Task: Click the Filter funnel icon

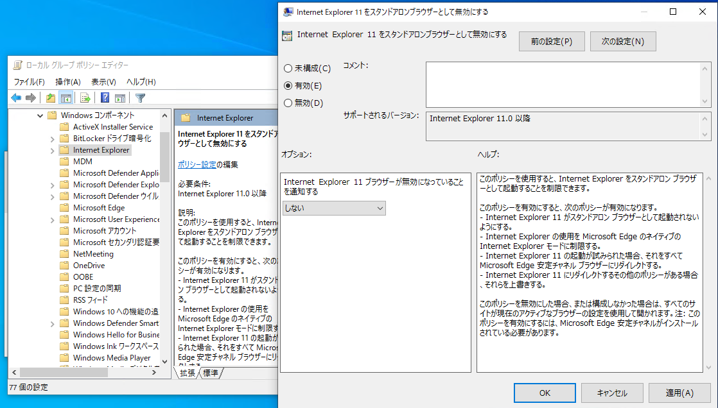Action: [140, 98]
